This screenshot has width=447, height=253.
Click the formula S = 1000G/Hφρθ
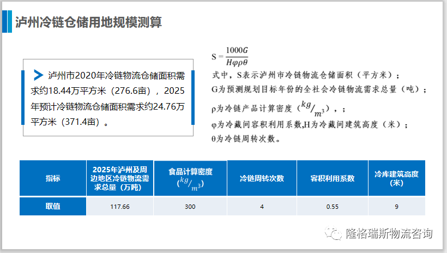coord(230,56)
